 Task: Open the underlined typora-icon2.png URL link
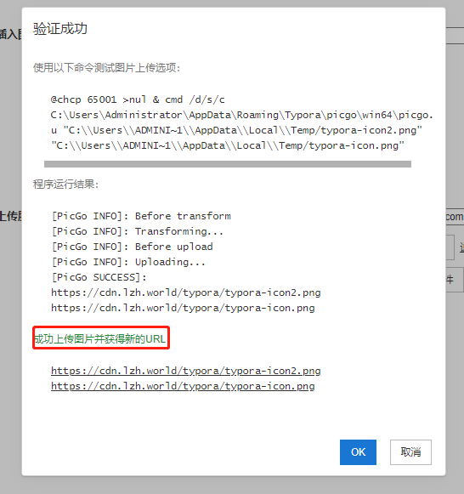tap(186, 371)
